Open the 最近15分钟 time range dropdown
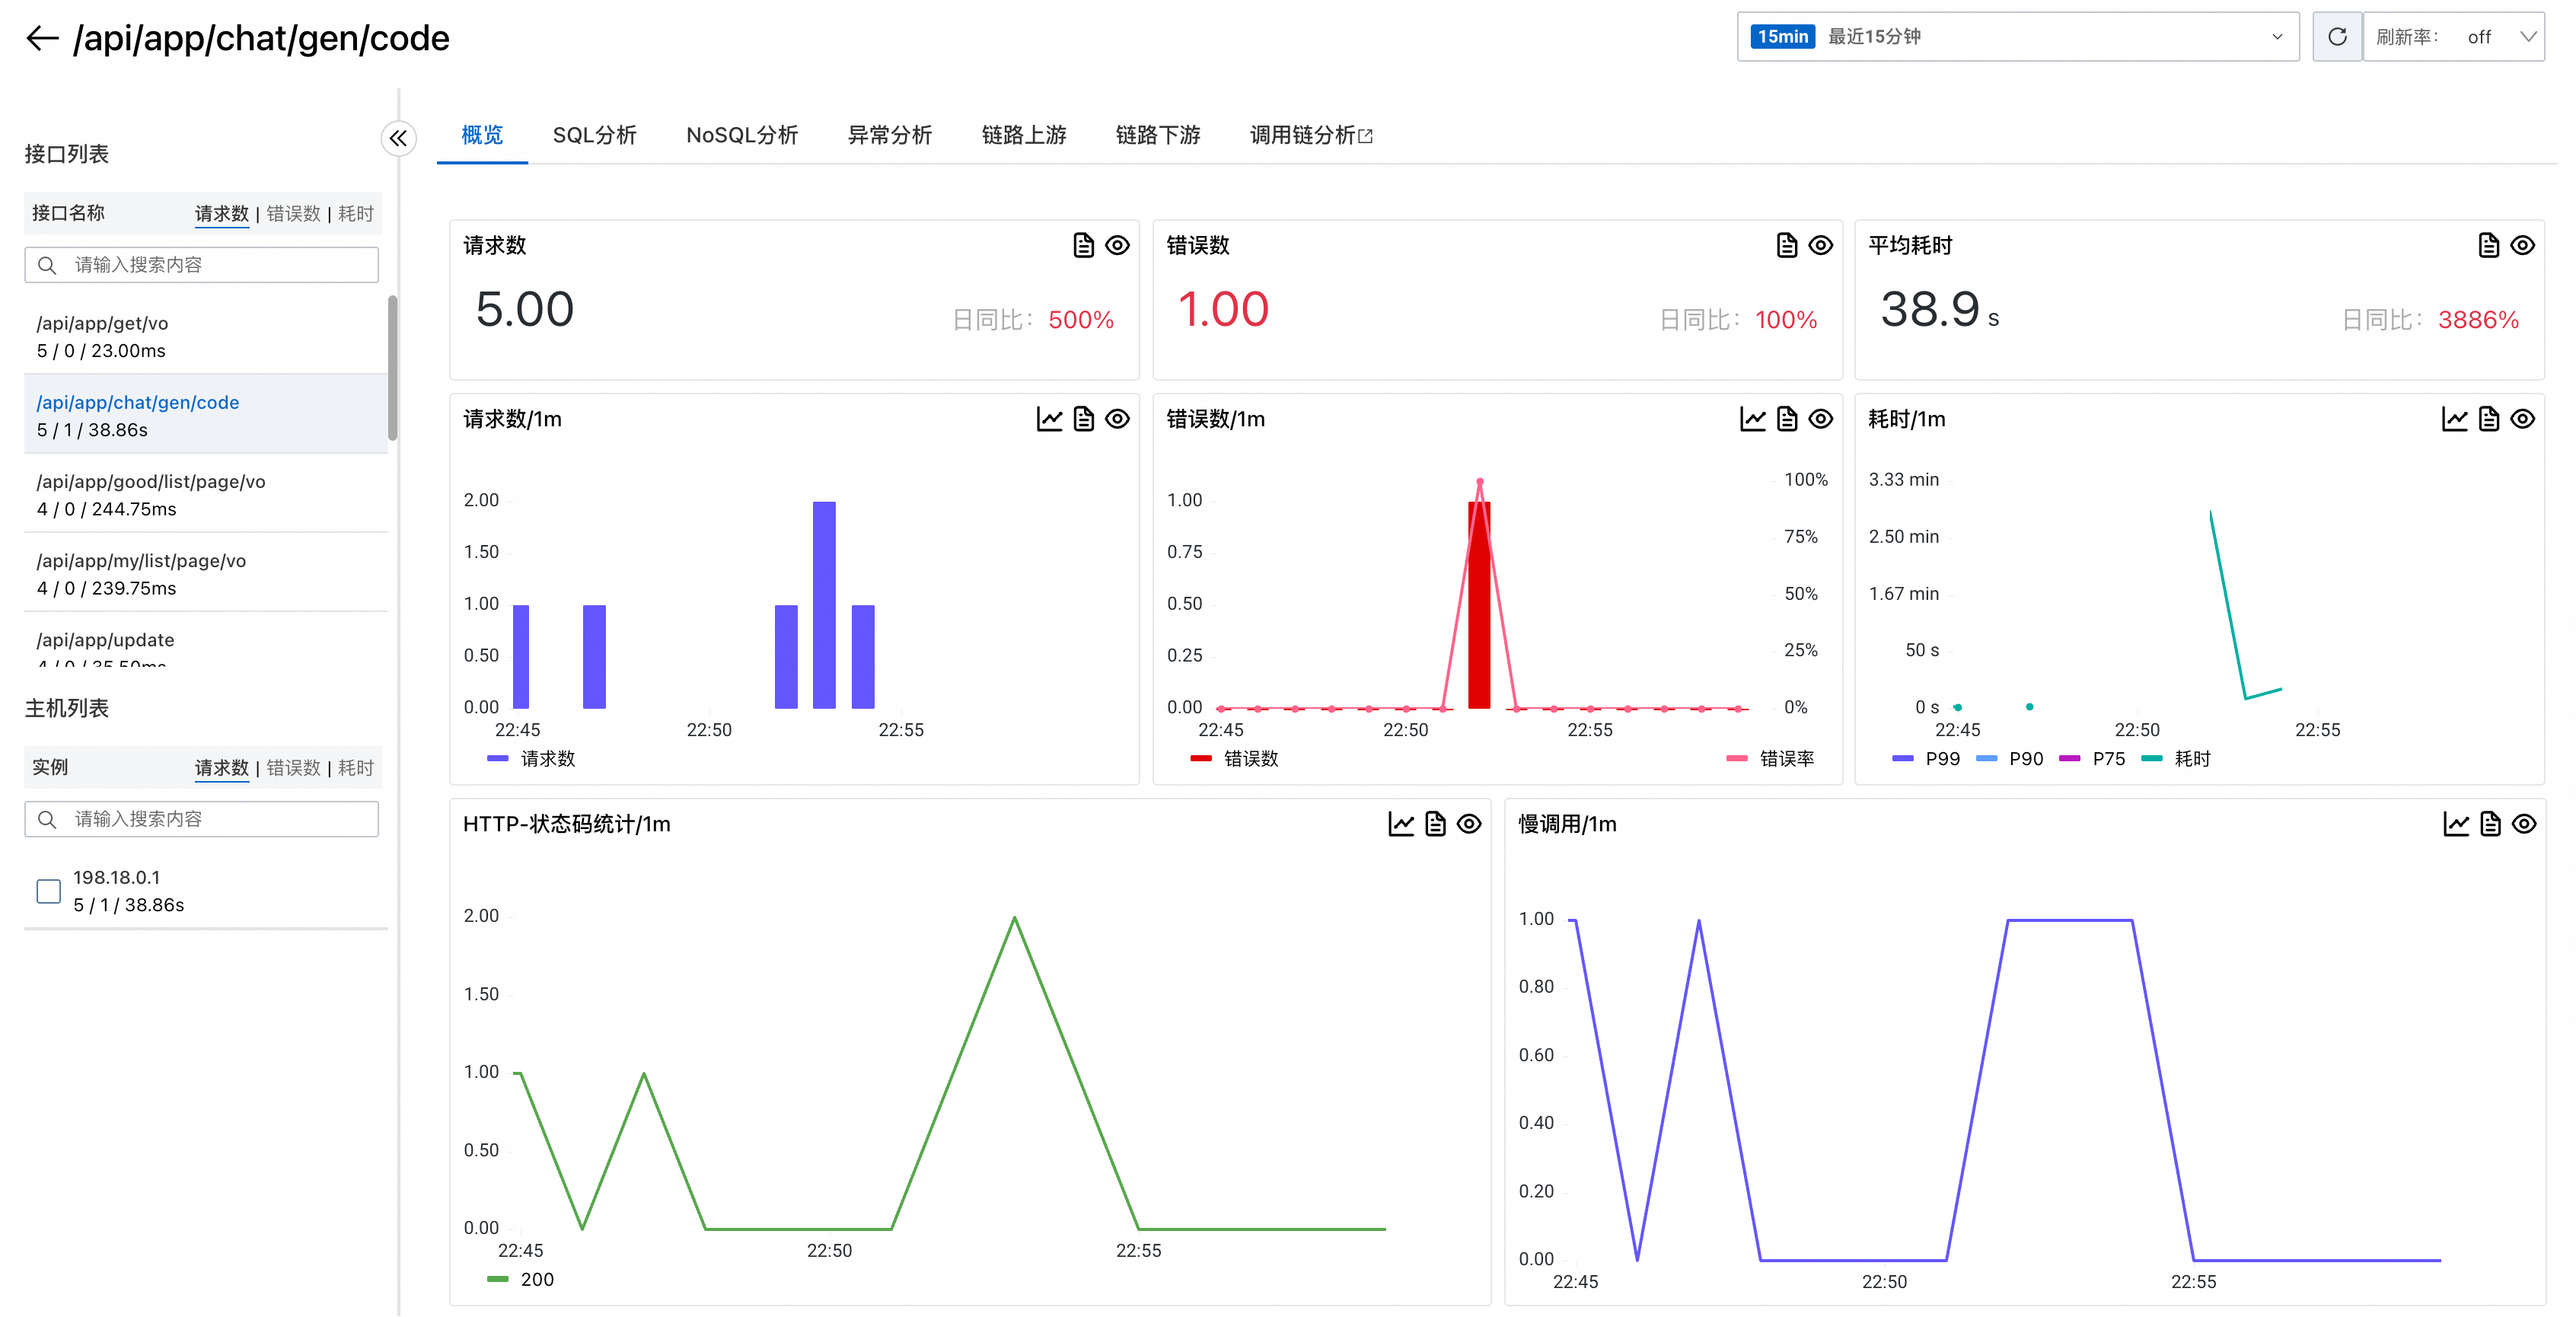This screenshot has width=2576, height=1317. (2017, 37)
